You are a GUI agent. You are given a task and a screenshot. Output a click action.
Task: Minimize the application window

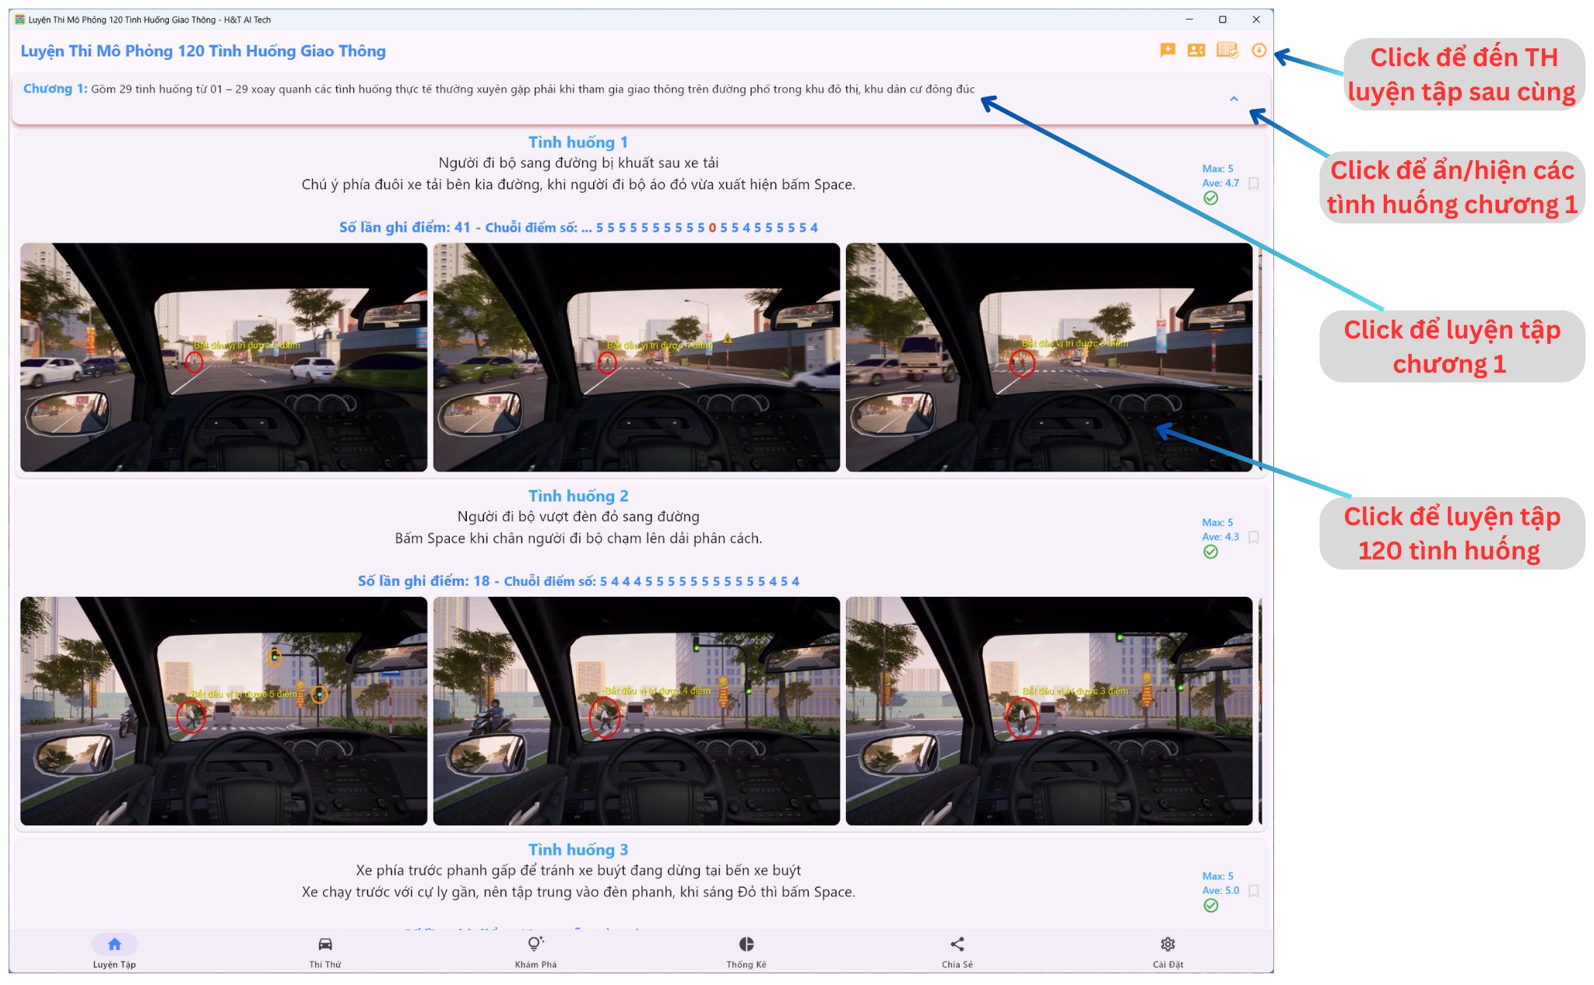pyautogui.click(x=1189, y=19)
